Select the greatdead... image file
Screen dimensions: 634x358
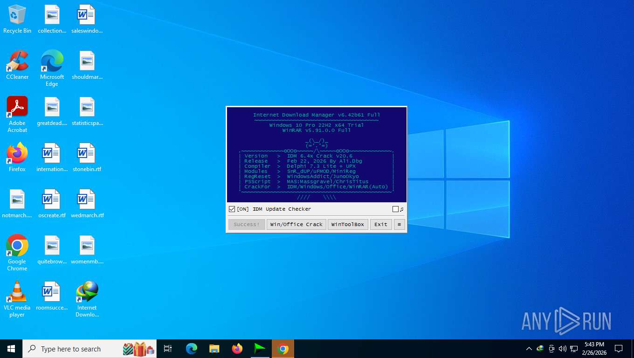tap(52, 111)
